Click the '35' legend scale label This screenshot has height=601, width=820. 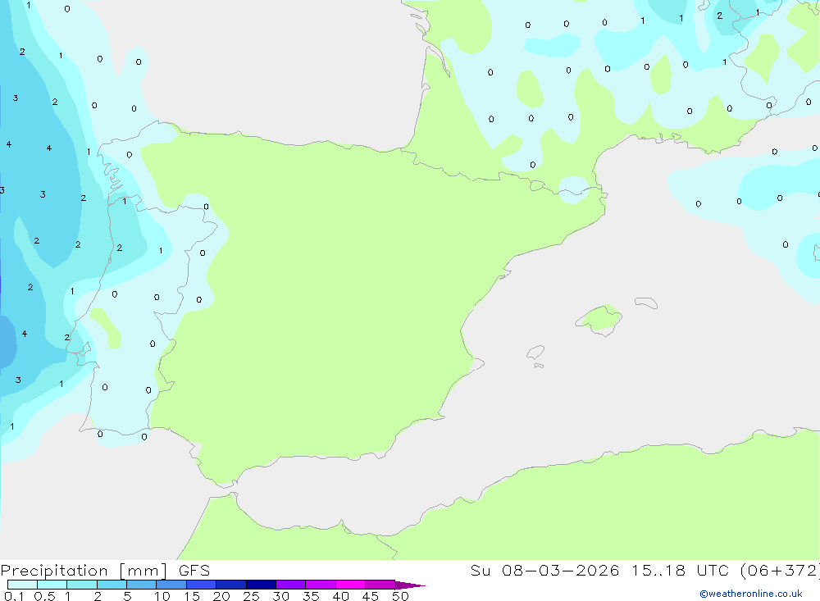tap(311, 596)
